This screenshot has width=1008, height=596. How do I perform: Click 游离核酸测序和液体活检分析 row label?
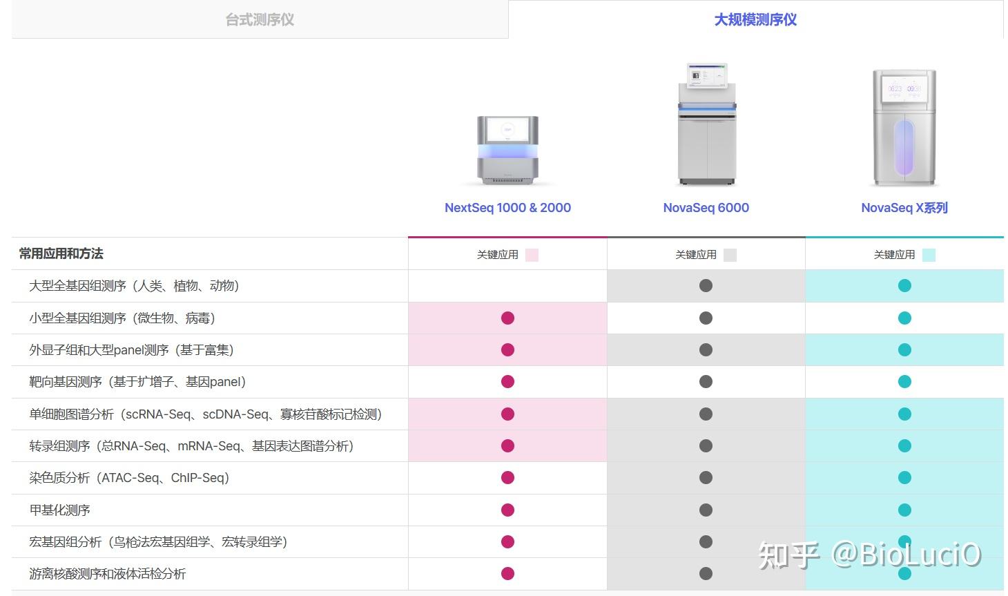coord(107,574)
